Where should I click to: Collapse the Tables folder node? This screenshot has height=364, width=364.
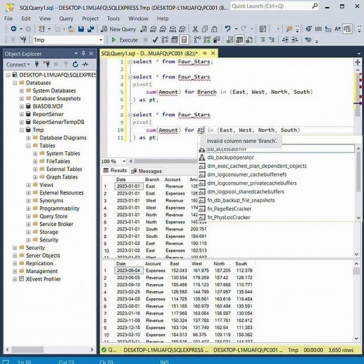(x=28, y=146)
